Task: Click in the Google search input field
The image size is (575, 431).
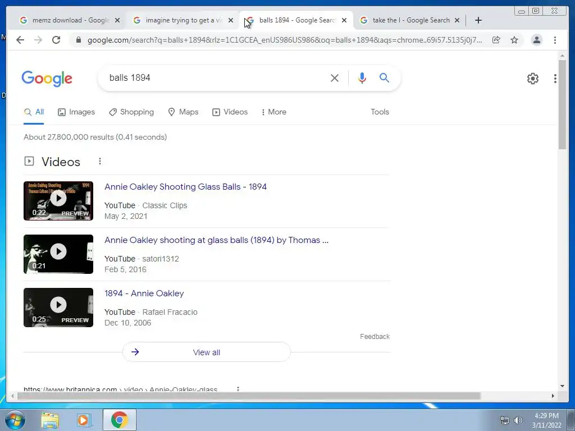Action: [216, 78]
